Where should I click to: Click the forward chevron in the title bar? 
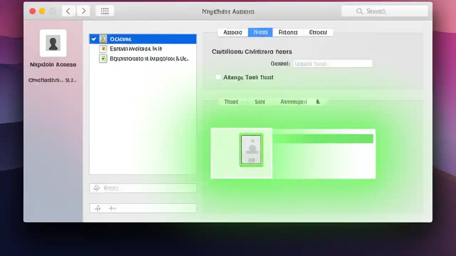tap(83, 11)
